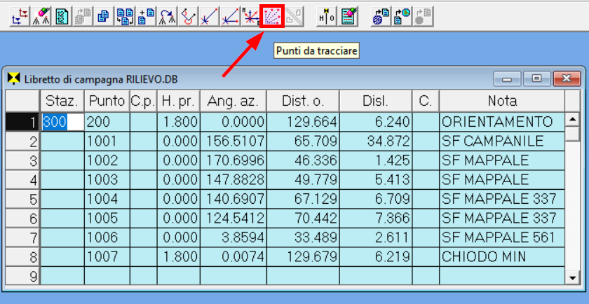Select the distance cell 129.664

coord(303,122)
